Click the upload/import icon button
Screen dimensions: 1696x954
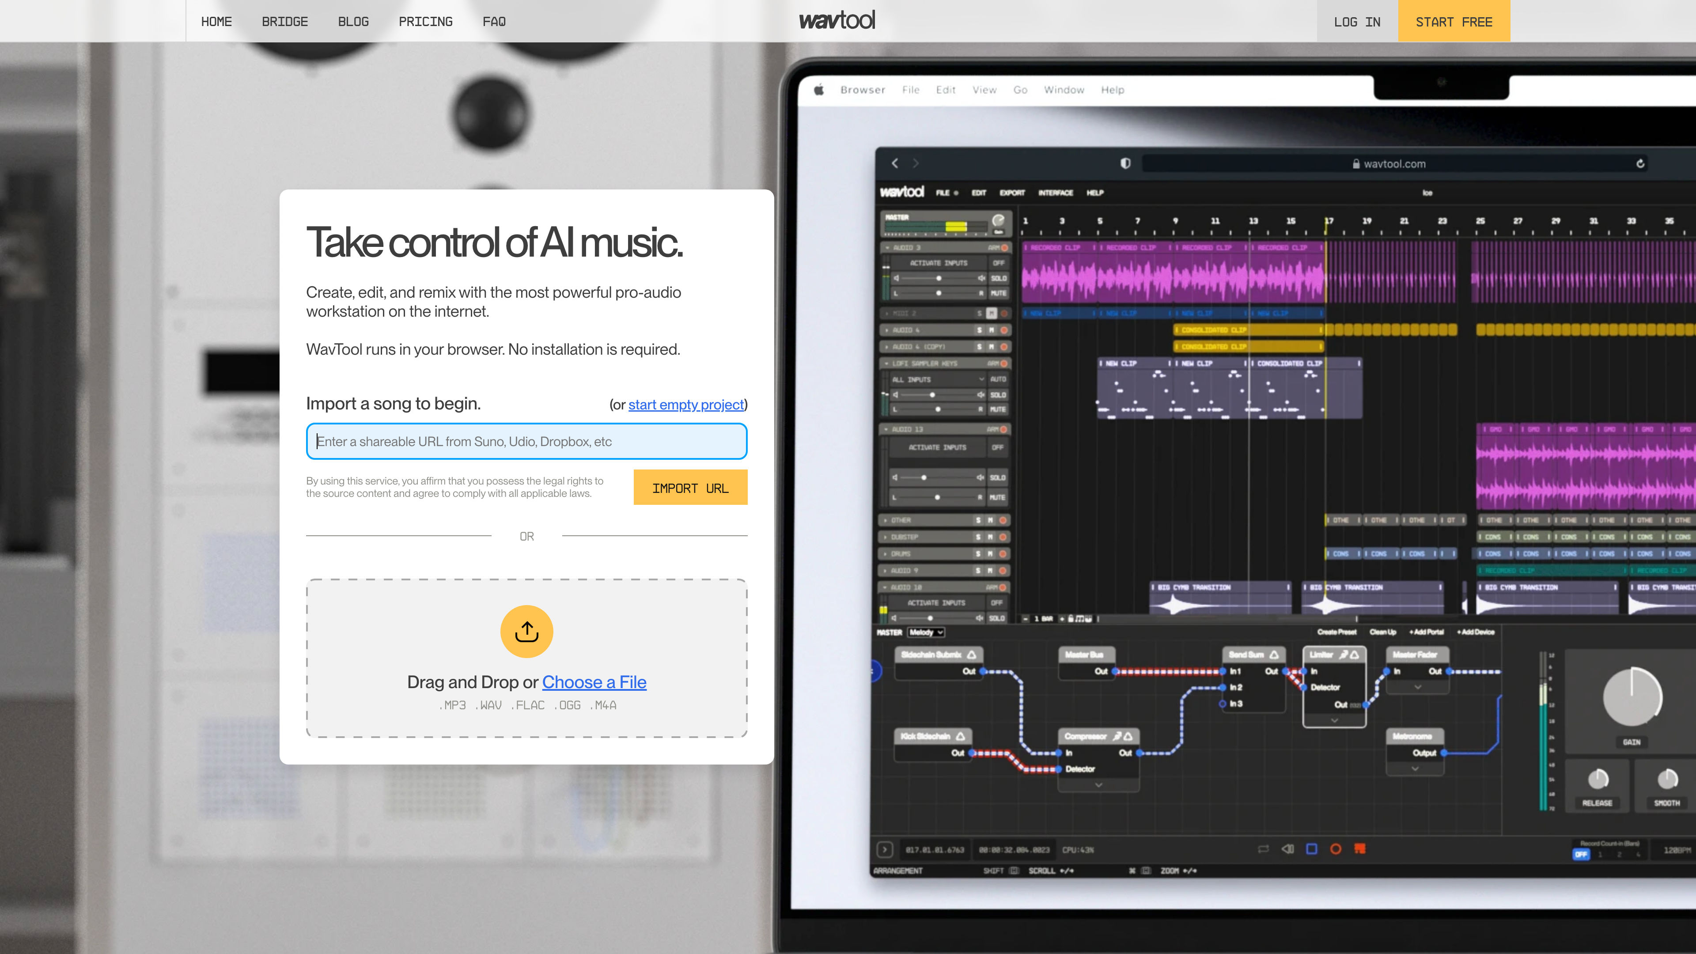click(x=526, y=630)
